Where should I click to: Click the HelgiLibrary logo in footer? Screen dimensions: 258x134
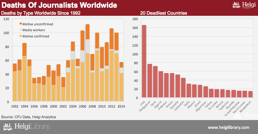pyautogui.click(x=26, y=127)
